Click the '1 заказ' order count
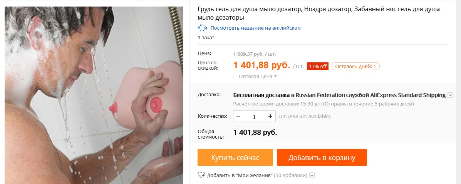Viewport: 461px width, 184px height. (206, 38)
